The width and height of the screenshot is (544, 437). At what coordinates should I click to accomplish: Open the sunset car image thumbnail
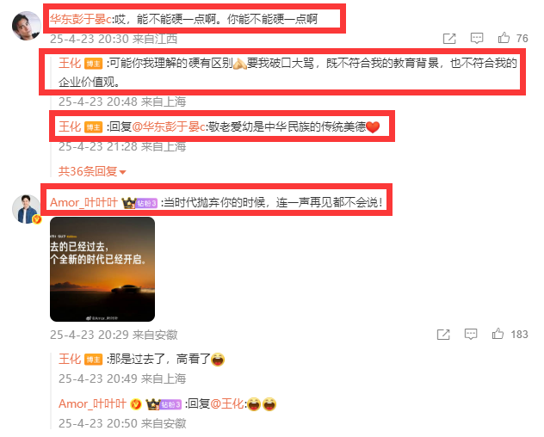pyautogui.click(x=102, y=269)
